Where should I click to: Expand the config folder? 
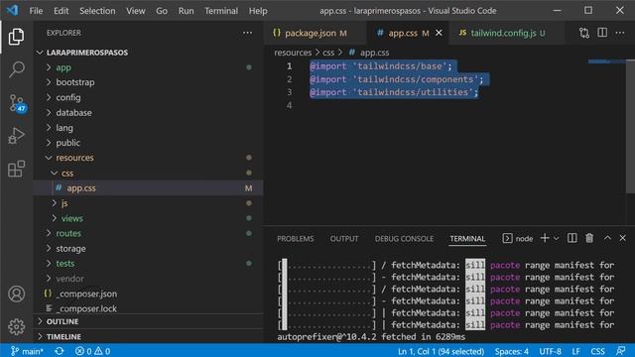click(x=148, y=97)
